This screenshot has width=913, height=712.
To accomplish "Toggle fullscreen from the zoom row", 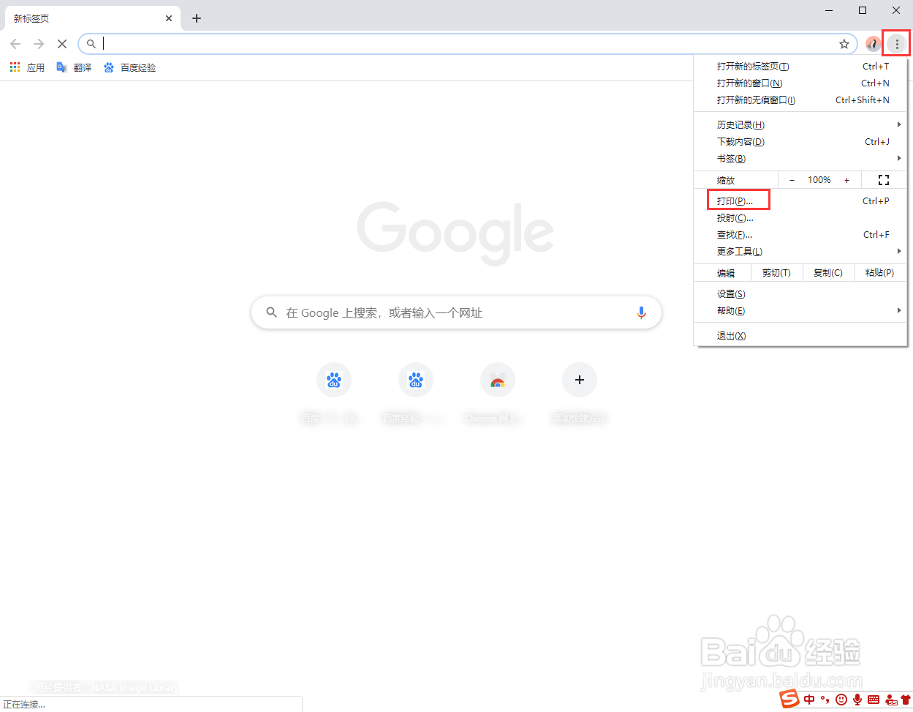I will (884, 180).
